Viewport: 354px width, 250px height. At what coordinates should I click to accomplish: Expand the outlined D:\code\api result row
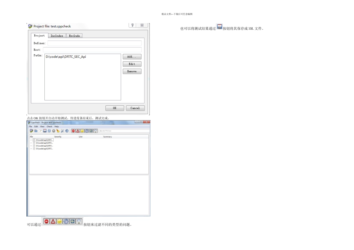click(31, 140)
